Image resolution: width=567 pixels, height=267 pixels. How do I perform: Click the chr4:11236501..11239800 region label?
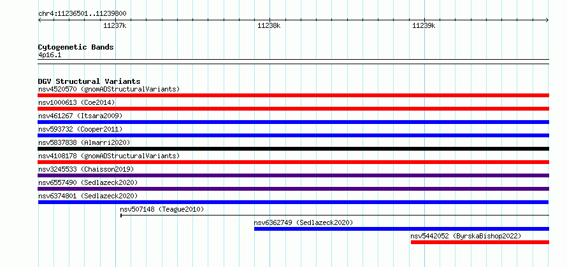82,14
